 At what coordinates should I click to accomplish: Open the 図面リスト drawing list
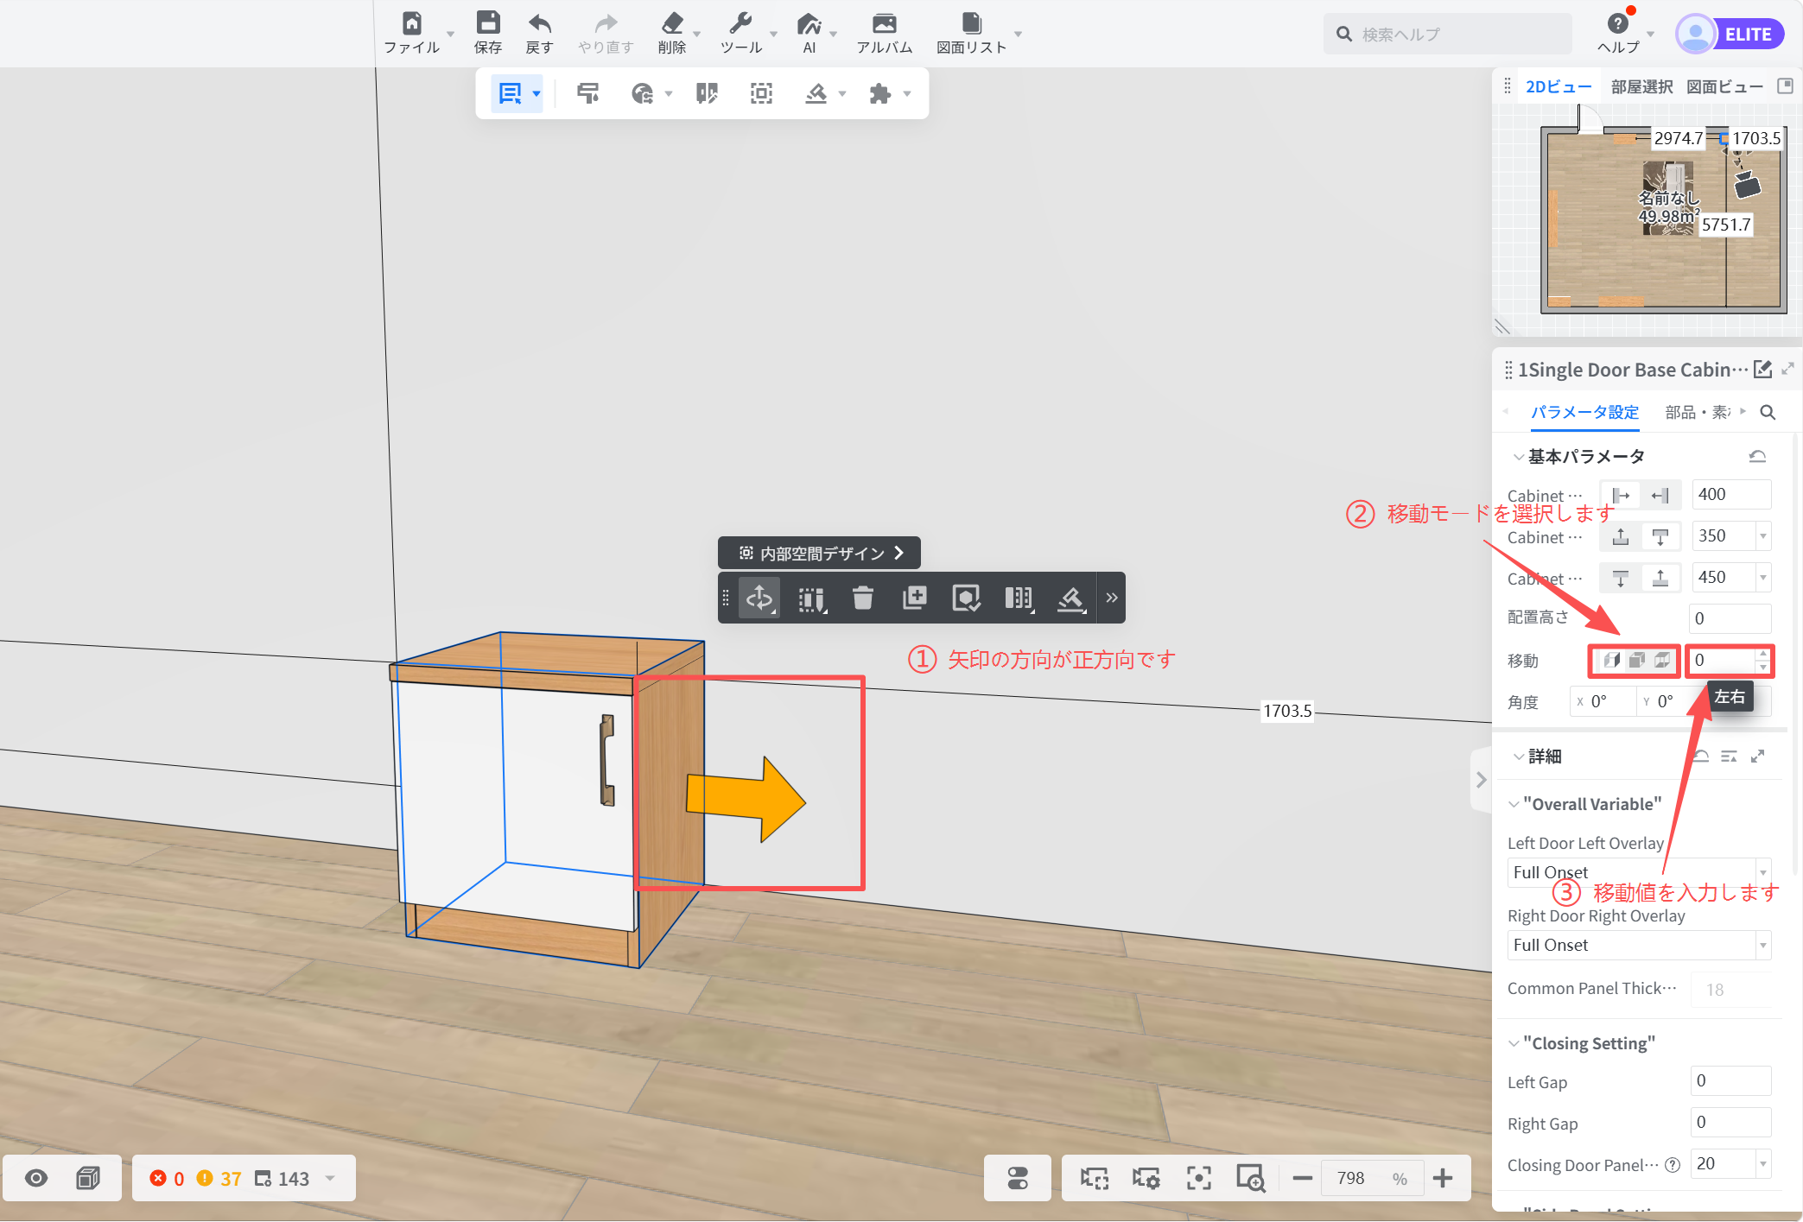pyautogui.click(x=972, y=33)
